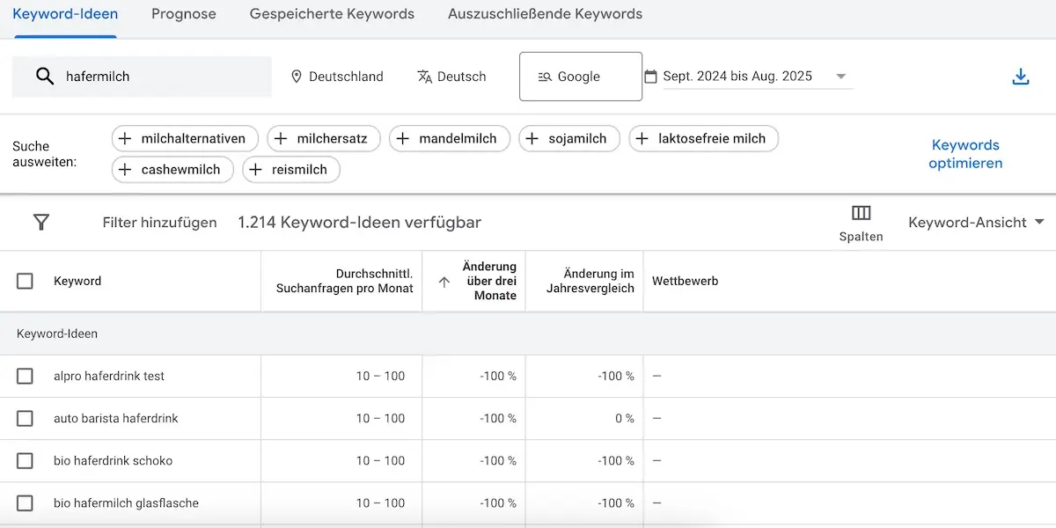Open the Gespeicherte Keywords tab
The width and height of the screenshot is (1056, 528).
tap(331, 14)
